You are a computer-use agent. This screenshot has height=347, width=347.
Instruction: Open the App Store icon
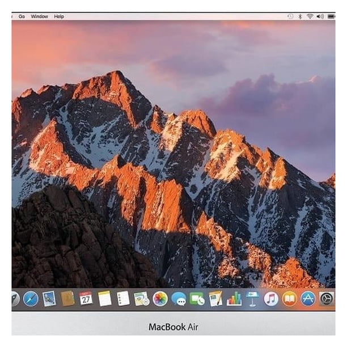click(308, 299)
